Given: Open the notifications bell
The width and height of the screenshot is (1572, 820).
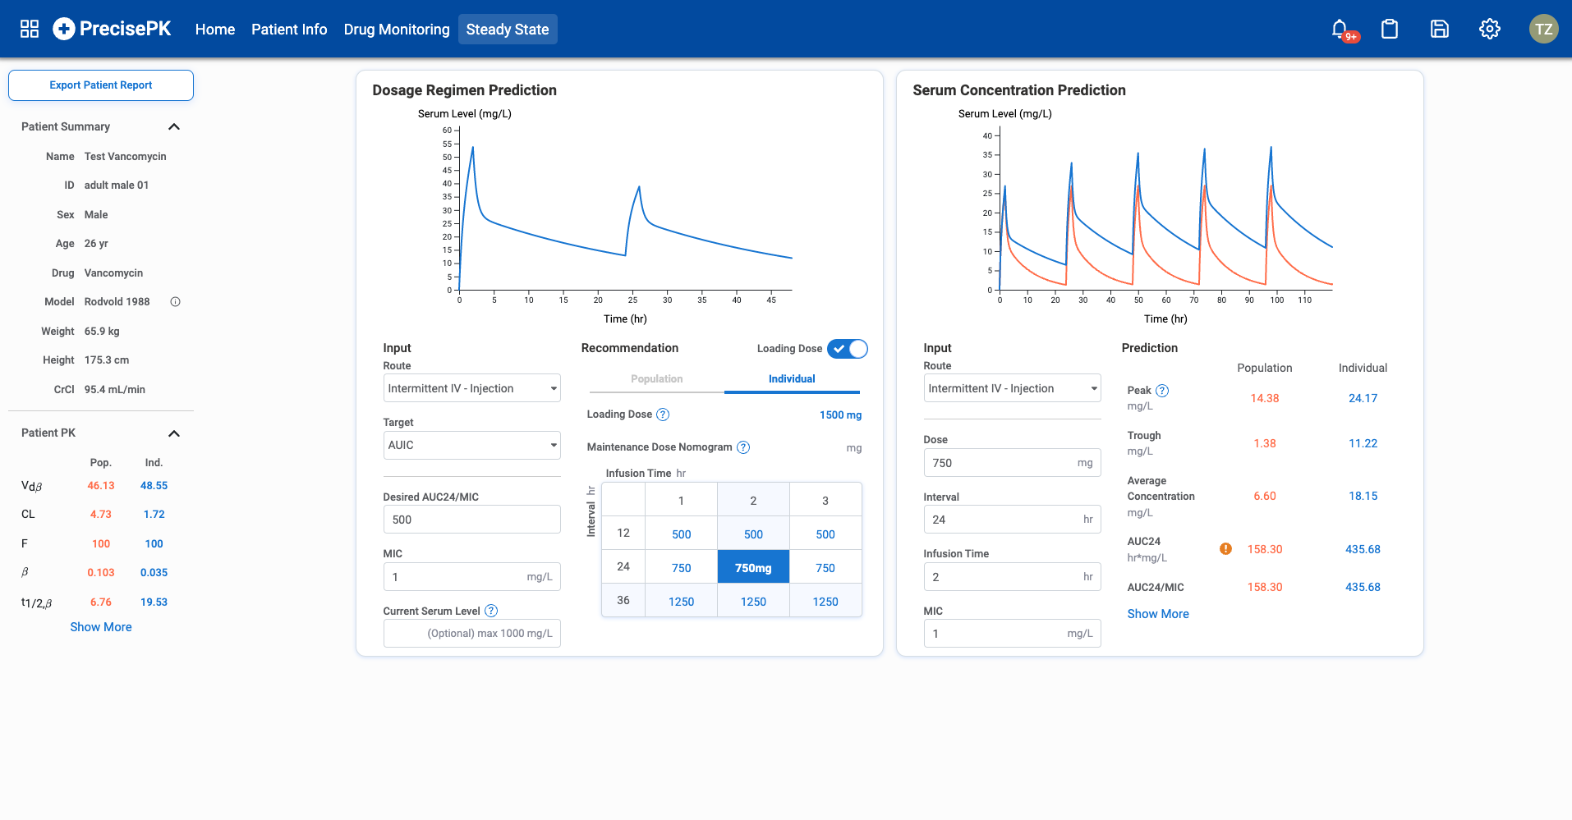Looking at the screenshot, I should 1340,29.
